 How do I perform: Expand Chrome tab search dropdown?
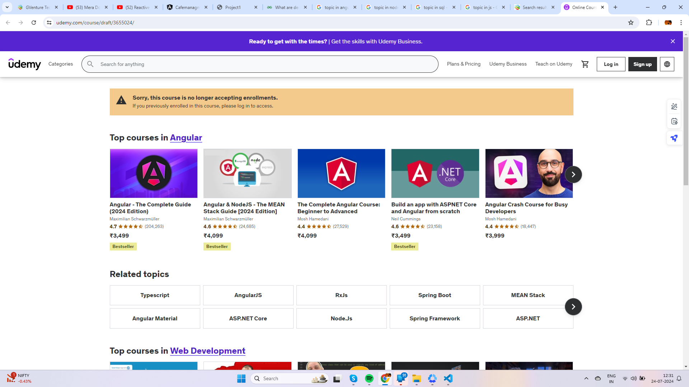click(7, 7)
